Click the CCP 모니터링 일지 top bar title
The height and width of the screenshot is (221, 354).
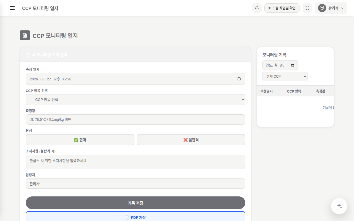(40, 8)
